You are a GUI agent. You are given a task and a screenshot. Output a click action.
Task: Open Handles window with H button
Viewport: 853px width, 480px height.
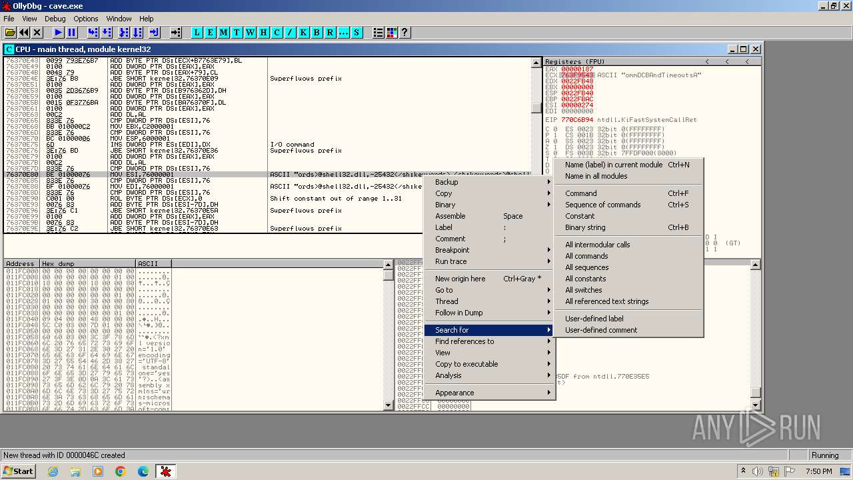(263, 32)
